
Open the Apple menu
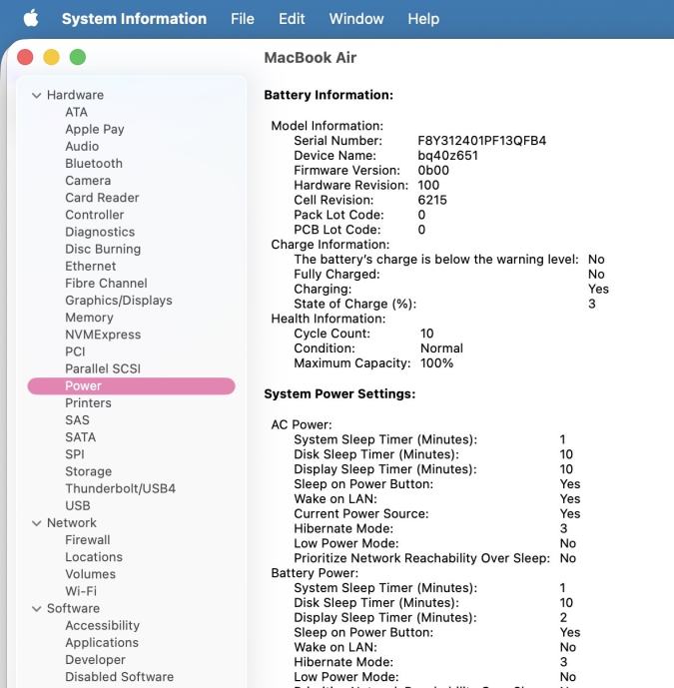click(31, 18)
